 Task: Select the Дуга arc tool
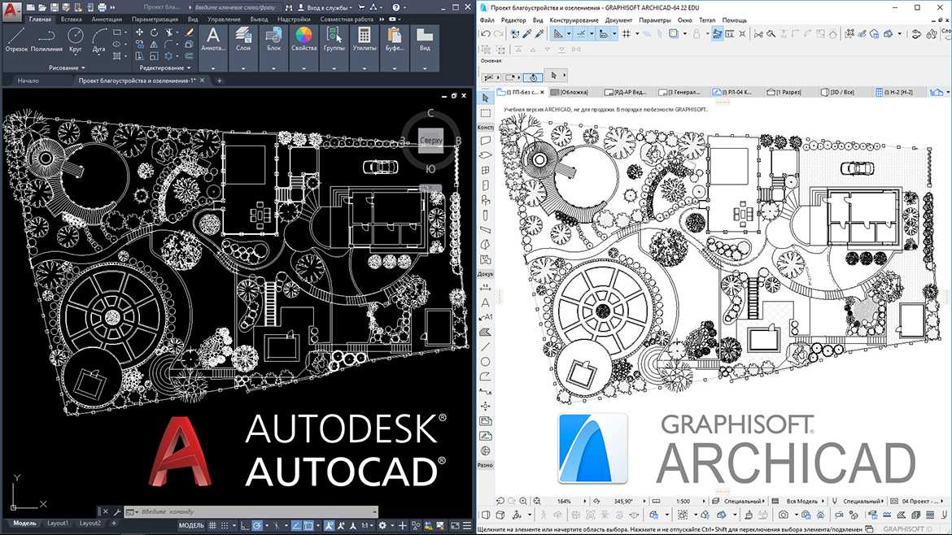coord(99,40)
